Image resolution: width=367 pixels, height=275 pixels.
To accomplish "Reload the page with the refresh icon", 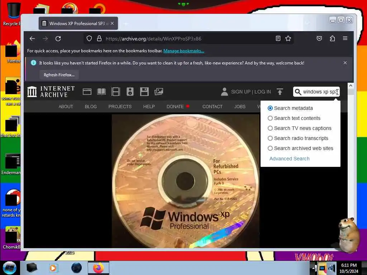I will (x=58, y=39).
